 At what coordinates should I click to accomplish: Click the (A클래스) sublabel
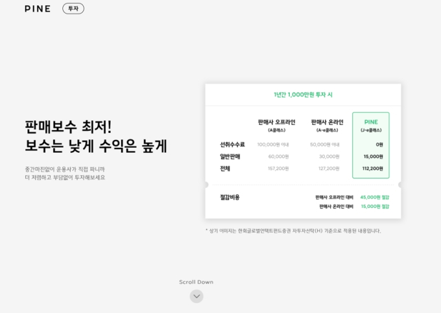pyautogui.click(x=276, y=130)
